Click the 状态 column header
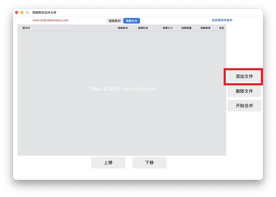The height and width of the screenshot is (197, 276). pos(222,28)
